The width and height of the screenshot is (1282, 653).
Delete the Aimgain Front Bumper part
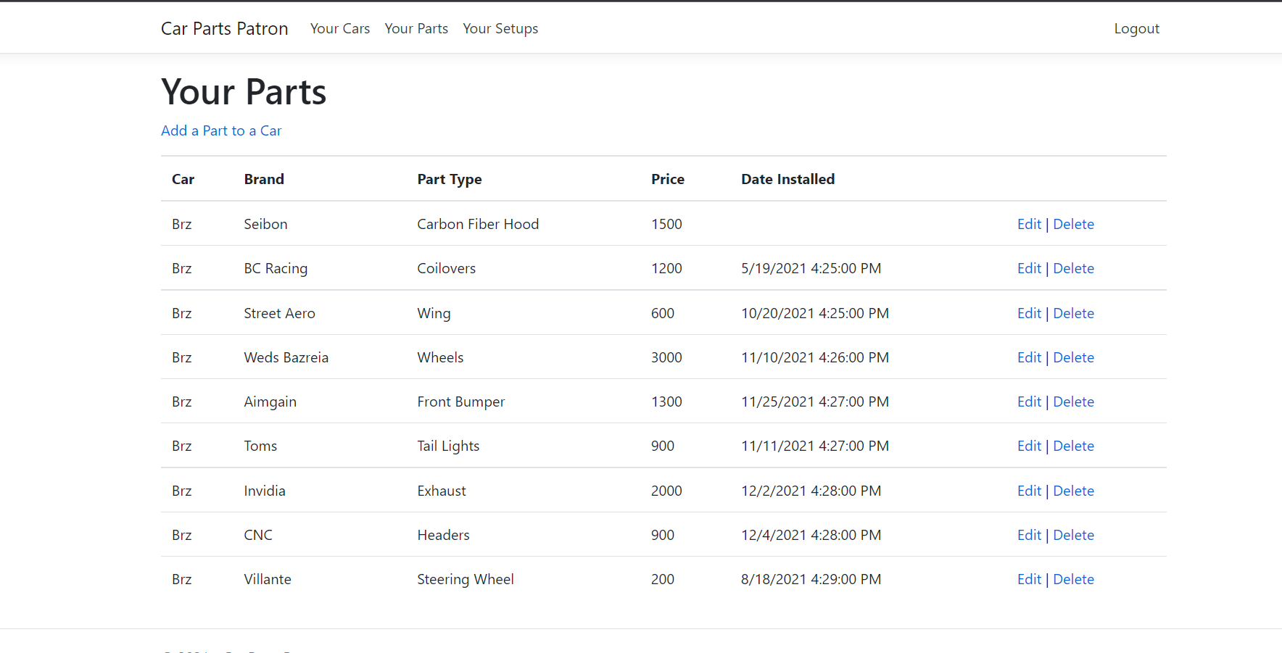(1073, 402)
